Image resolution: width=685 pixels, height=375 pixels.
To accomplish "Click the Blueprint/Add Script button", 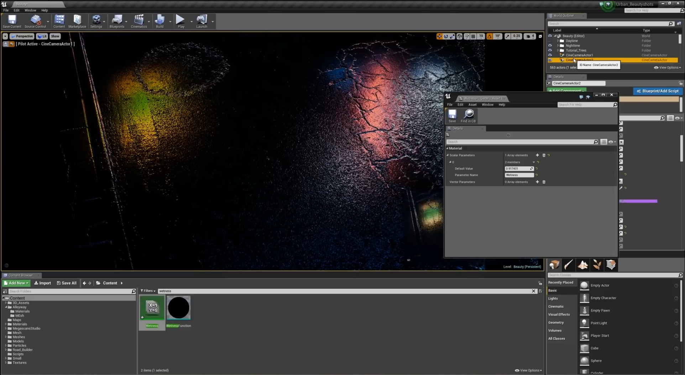I will [x=658, y=91].
